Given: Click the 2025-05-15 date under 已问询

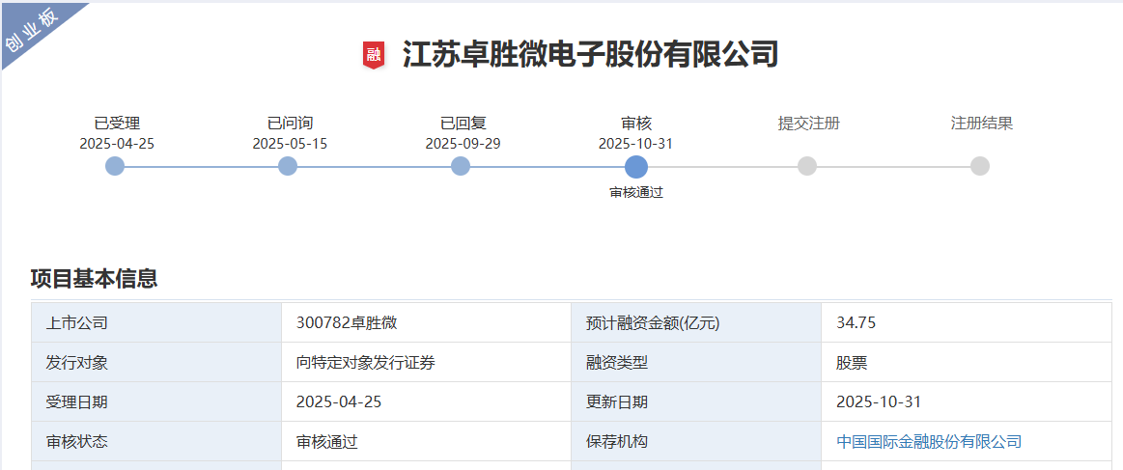Looking at the screenshot, I should (290, 144).
